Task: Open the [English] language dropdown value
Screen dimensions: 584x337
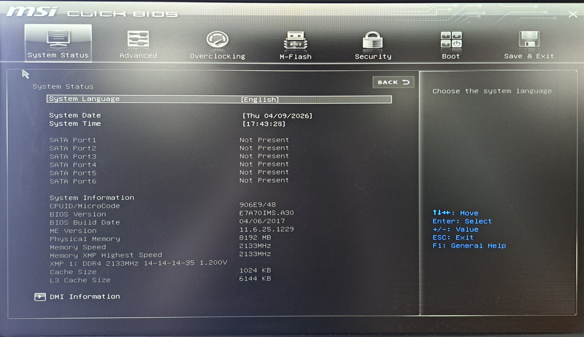Action: tap(260, 100)
